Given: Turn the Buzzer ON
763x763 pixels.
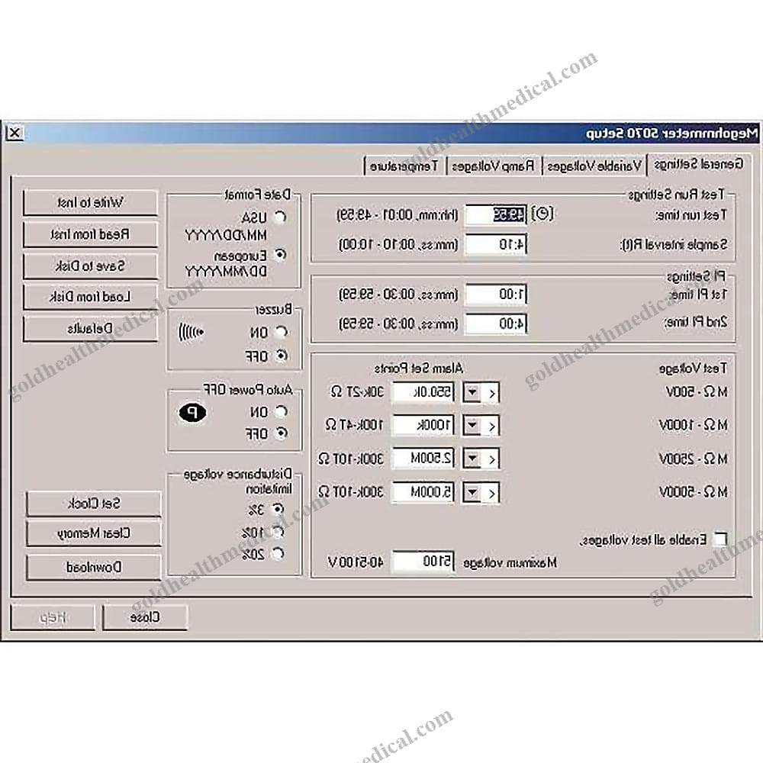Looking at the screenshot, I should (x=282, y=332).
